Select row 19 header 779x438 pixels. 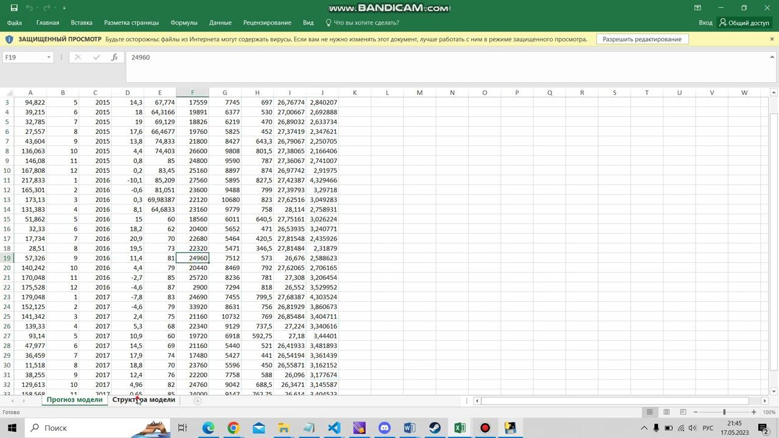(x=7, y=258)
